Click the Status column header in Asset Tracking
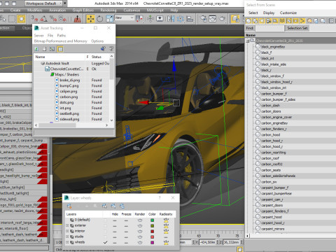This screenshot has height=252, width=336. coord(97,57)
